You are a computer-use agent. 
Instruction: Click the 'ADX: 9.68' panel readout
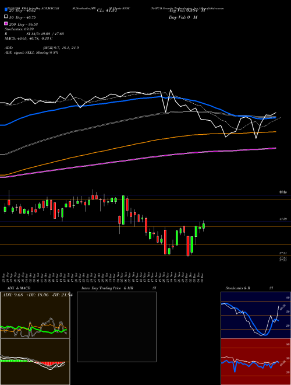[12, 295]
